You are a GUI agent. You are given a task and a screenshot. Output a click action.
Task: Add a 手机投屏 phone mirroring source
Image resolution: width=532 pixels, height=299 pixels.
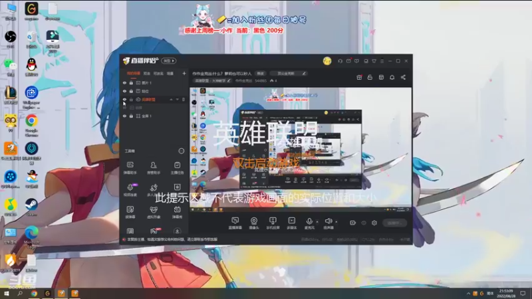pyautogui.click(x=273, y=223)
